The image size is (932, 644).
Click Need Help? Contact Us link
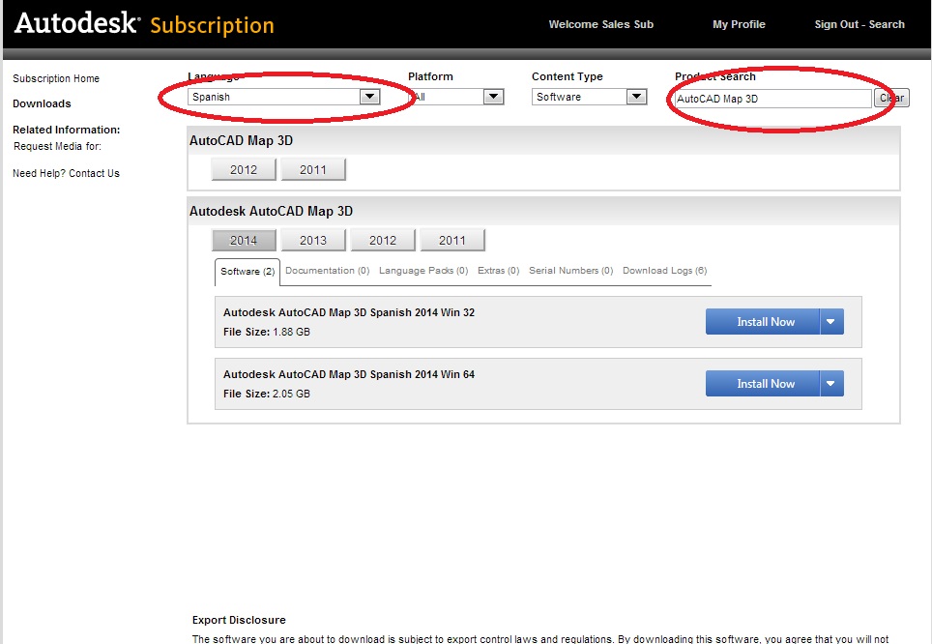(x=66, y=173)
